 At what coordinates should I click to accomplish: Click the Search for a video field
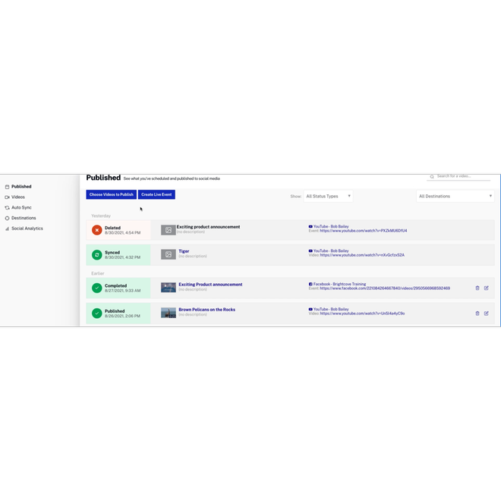[462, 176]
